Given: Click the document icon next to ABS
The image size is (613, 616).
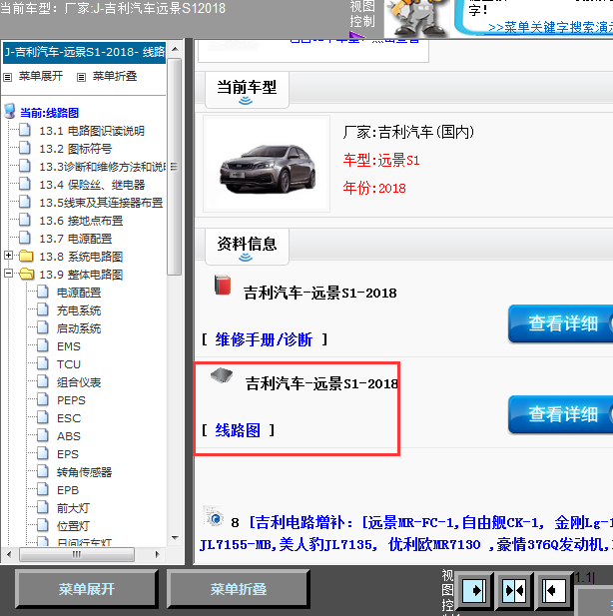Looking at the screenshot, I should click(43, 435).
